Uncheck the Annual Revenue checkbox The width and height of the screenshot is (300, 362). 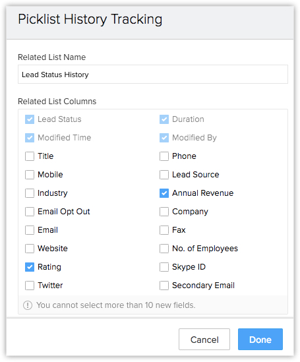[x=164, y=193]
